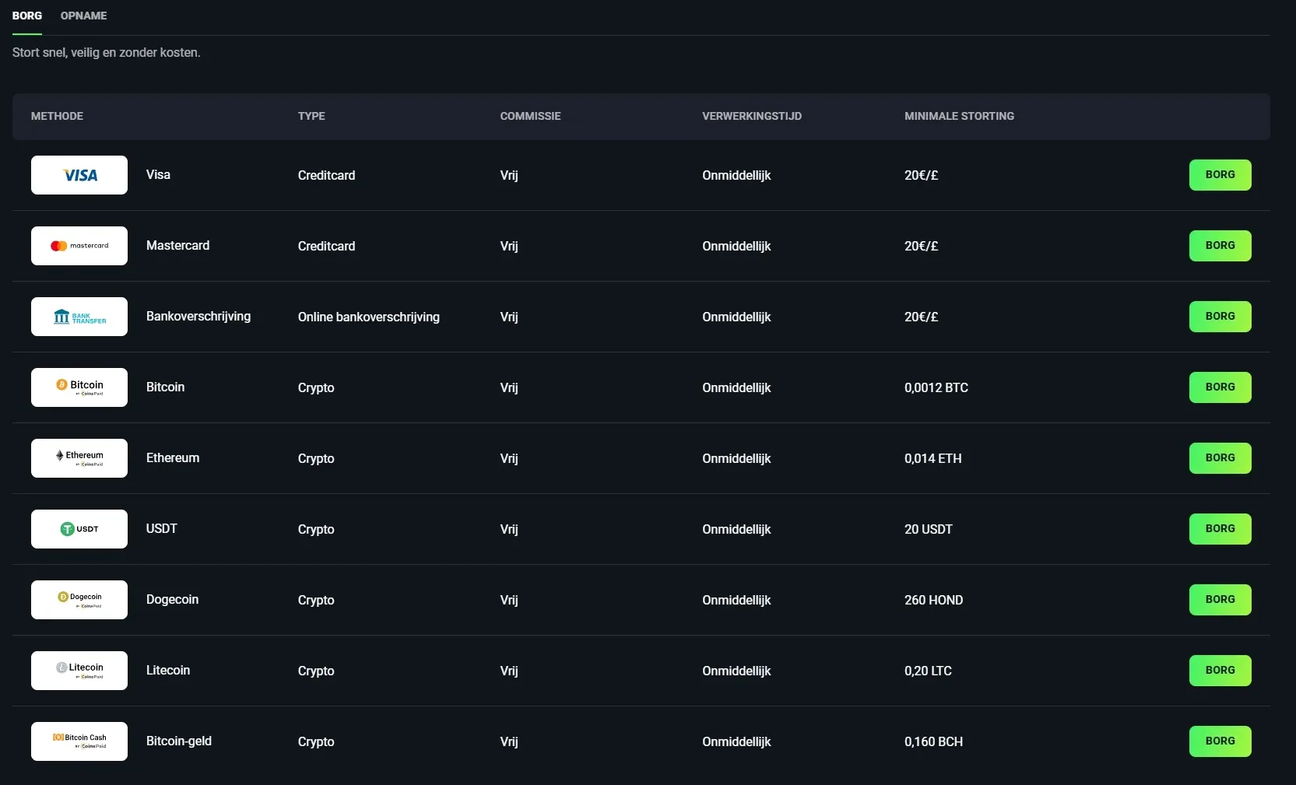1296x785 pixels.
Task: Click the Ethereum logo card
Action: [x=79, y=458]
